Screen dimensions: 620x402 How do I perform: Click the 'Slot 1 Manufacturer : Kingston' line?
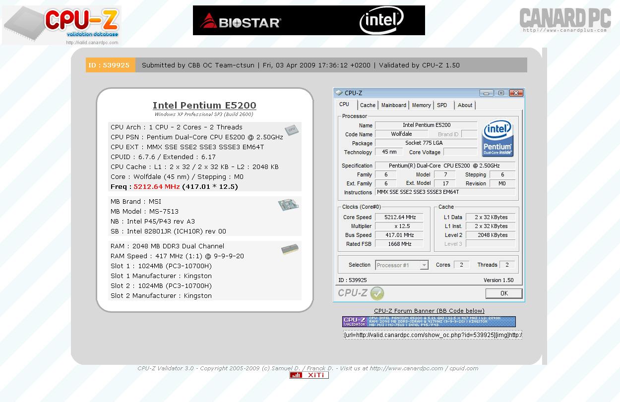(161, 276)
